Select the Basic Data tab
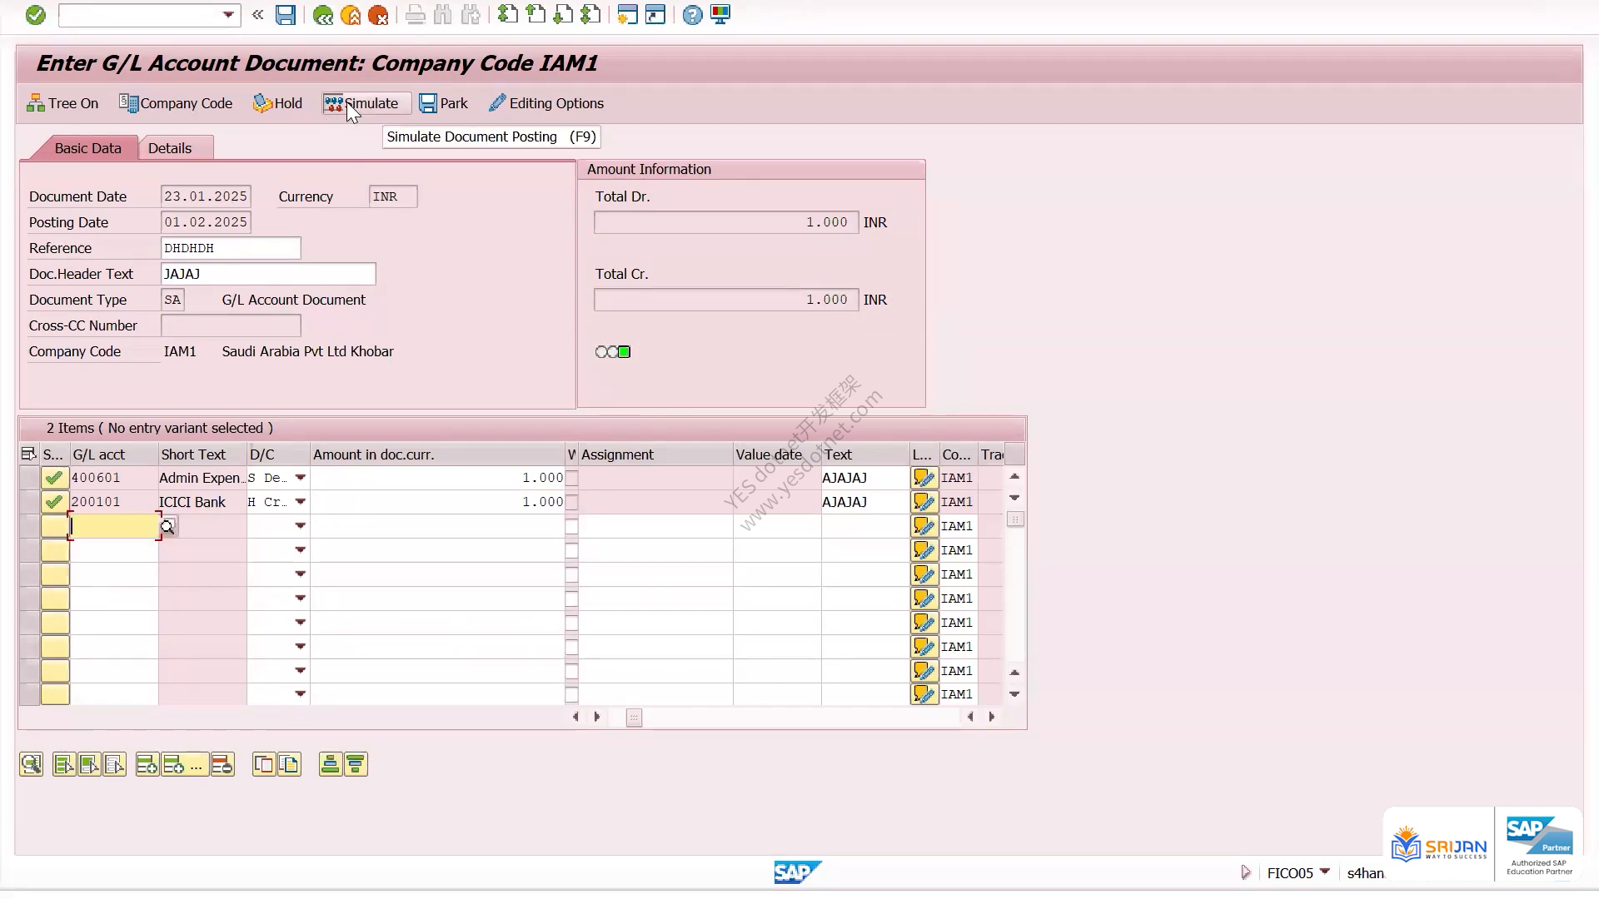Screen dimensions: 1599x899 87,148
